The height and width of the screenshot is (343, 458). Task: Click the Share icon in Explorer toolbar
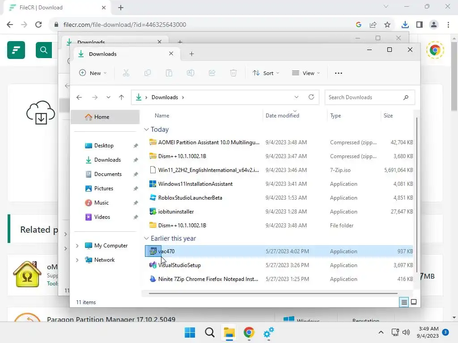coord(212,73)
